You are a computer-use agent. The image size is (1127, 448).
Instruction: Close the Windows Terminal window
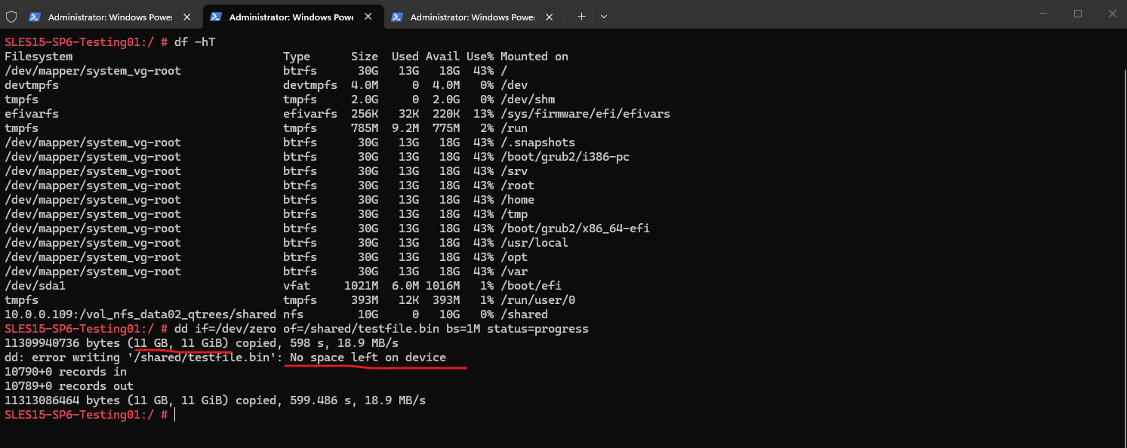[x=1111, y=14]
